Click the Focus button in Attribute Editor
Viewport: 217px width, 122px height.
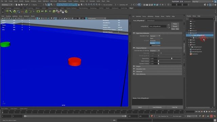175,24
